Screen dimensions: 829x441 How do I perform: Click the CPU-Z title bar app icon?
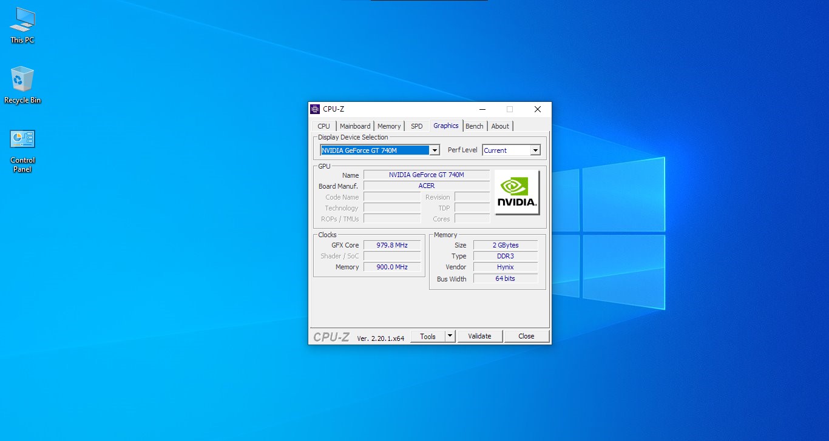point(315,109)
